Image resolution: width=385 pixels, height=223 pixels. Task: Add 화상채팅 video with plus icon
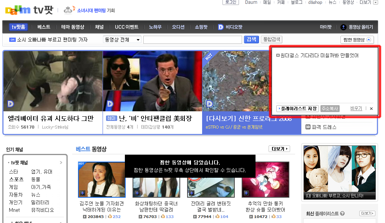(x=137, y=193)
